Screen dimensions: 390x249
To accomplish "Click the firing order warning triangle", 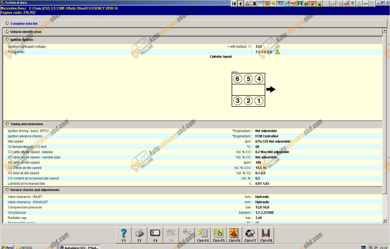I will [277, 52].
